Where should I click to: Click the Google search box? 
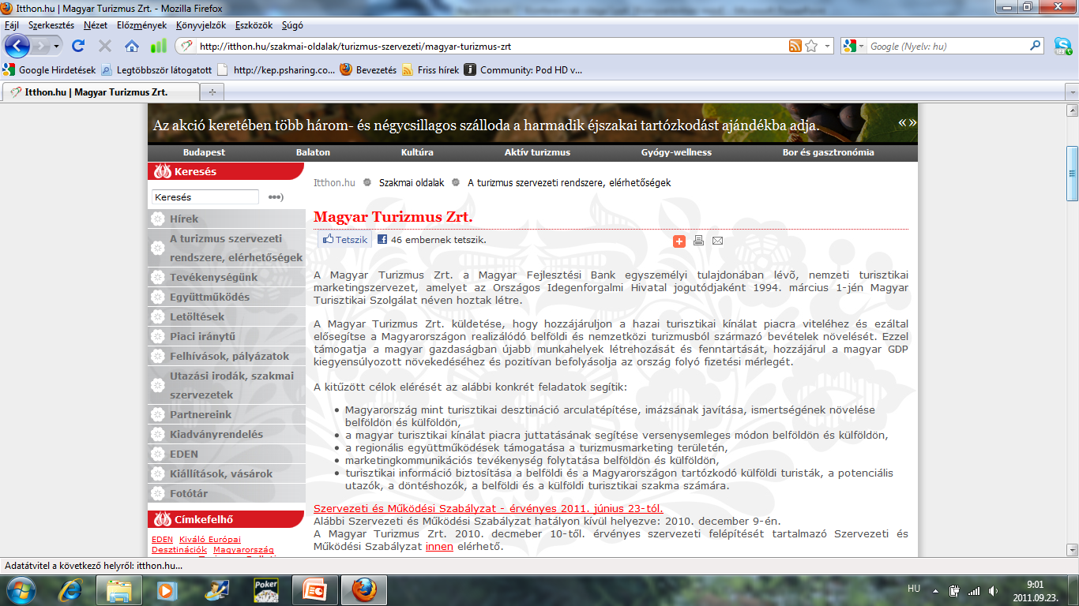coord(948,47)
